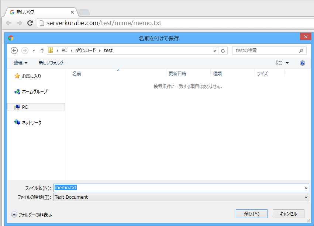314x226 pixels.
Task: Select お気に入り in the navigation pane
Action: (28, 76)
